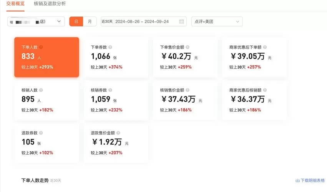Click help icon beside 下单券数
Viewport: 327px width, 192px height.
pyautogui.click(x=110, y=47)
